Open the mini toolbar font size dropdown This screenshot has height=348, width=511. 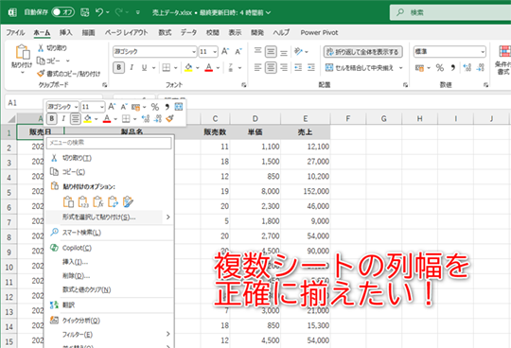[101, 107]
